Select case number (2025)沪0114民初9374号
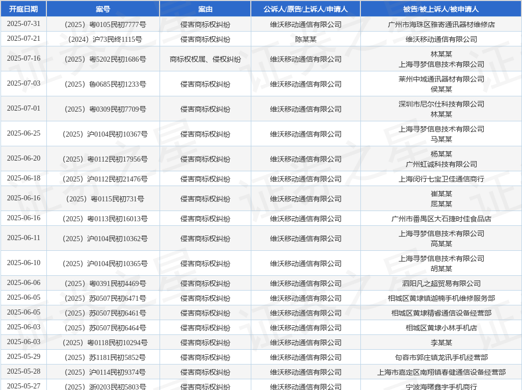 pos(105,372)
